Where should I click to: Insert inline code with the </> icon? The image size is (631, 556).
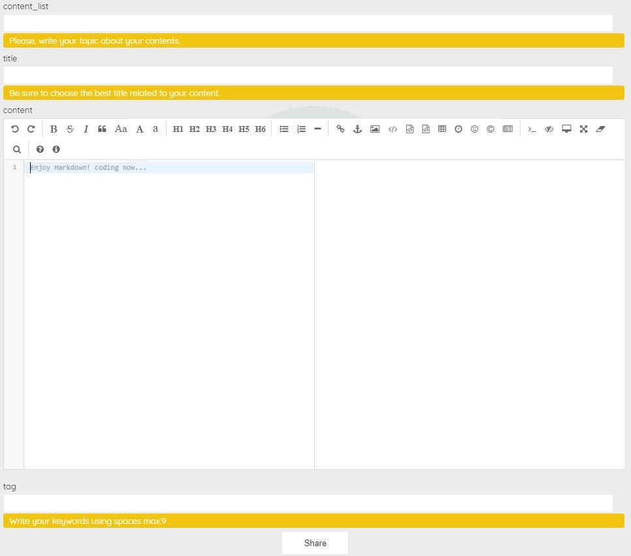[393, 129]
